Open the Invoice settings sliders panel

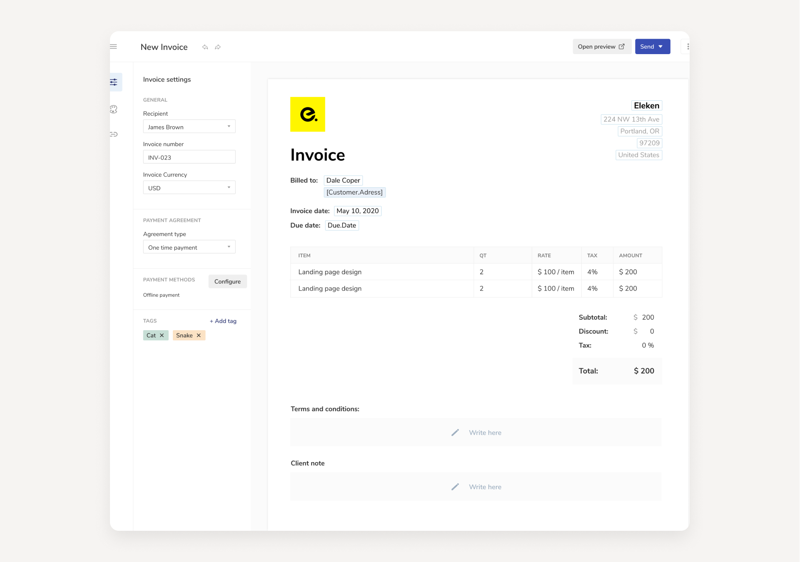pos(114,82)
